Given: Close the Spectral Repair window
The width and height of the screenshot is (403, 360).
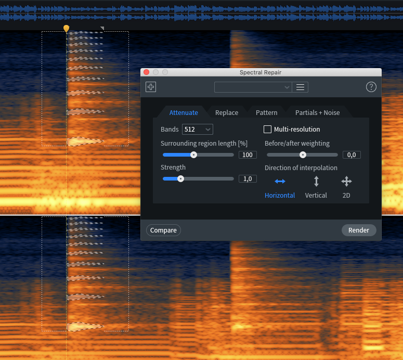Looking at the screenshot, I should point(147,72).
